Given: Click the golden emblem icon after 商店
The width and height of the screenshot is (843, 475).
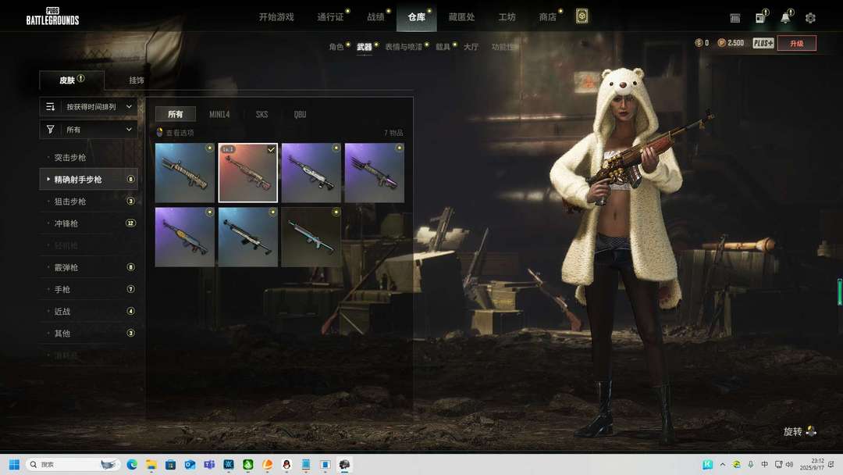Looking at the screenshot, I should click(582, 16).
